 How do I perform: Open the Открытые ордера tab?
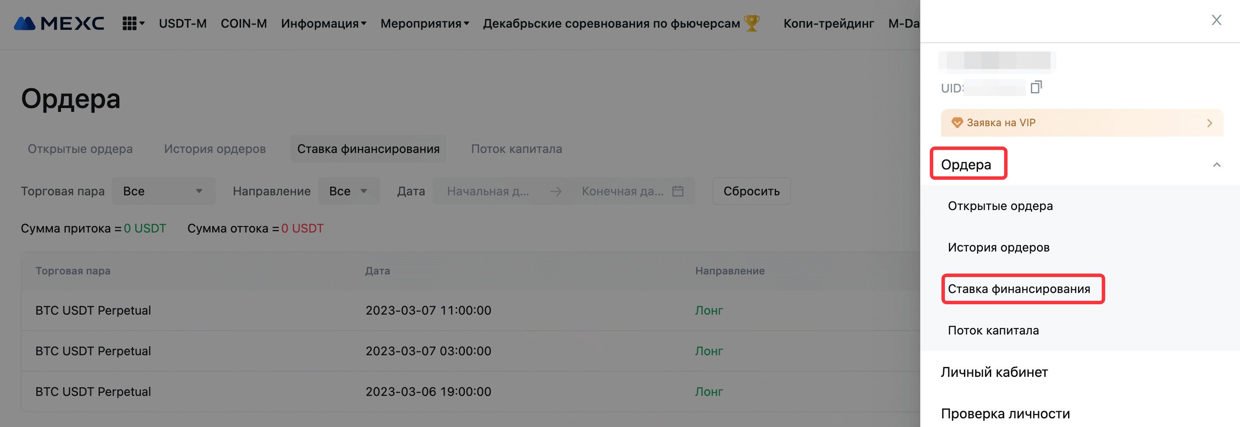[x=80, y=149]
